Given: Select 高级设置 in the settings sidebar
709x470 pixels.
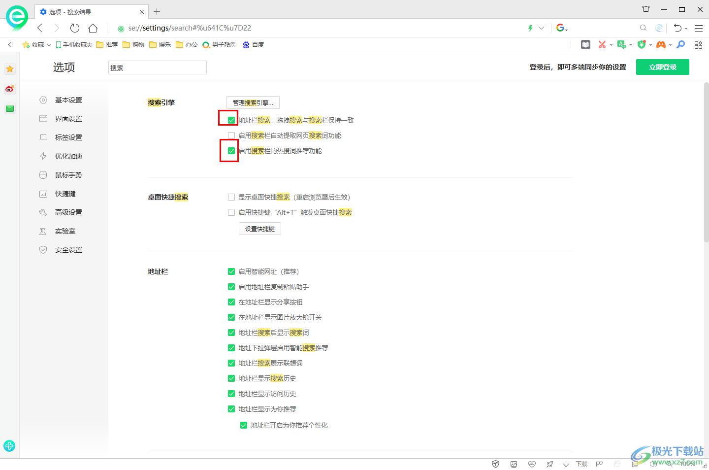Looking at the screenshot, I should click(x=68, y=212).
